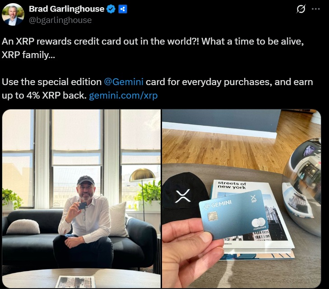Click the reflective silver sphere
This screenshot has width=329, height=289.
coord(302,187)
